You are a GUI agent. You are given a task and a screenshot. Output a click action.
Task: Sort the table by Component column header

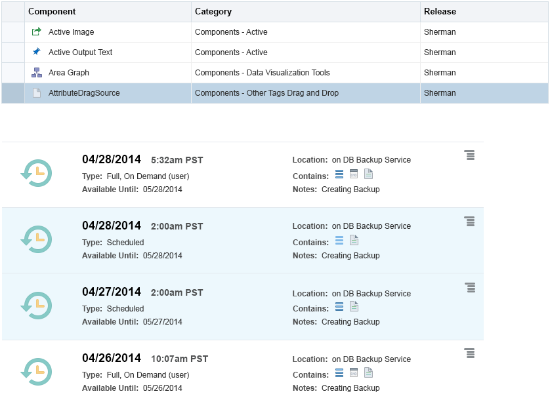[53, 12]
